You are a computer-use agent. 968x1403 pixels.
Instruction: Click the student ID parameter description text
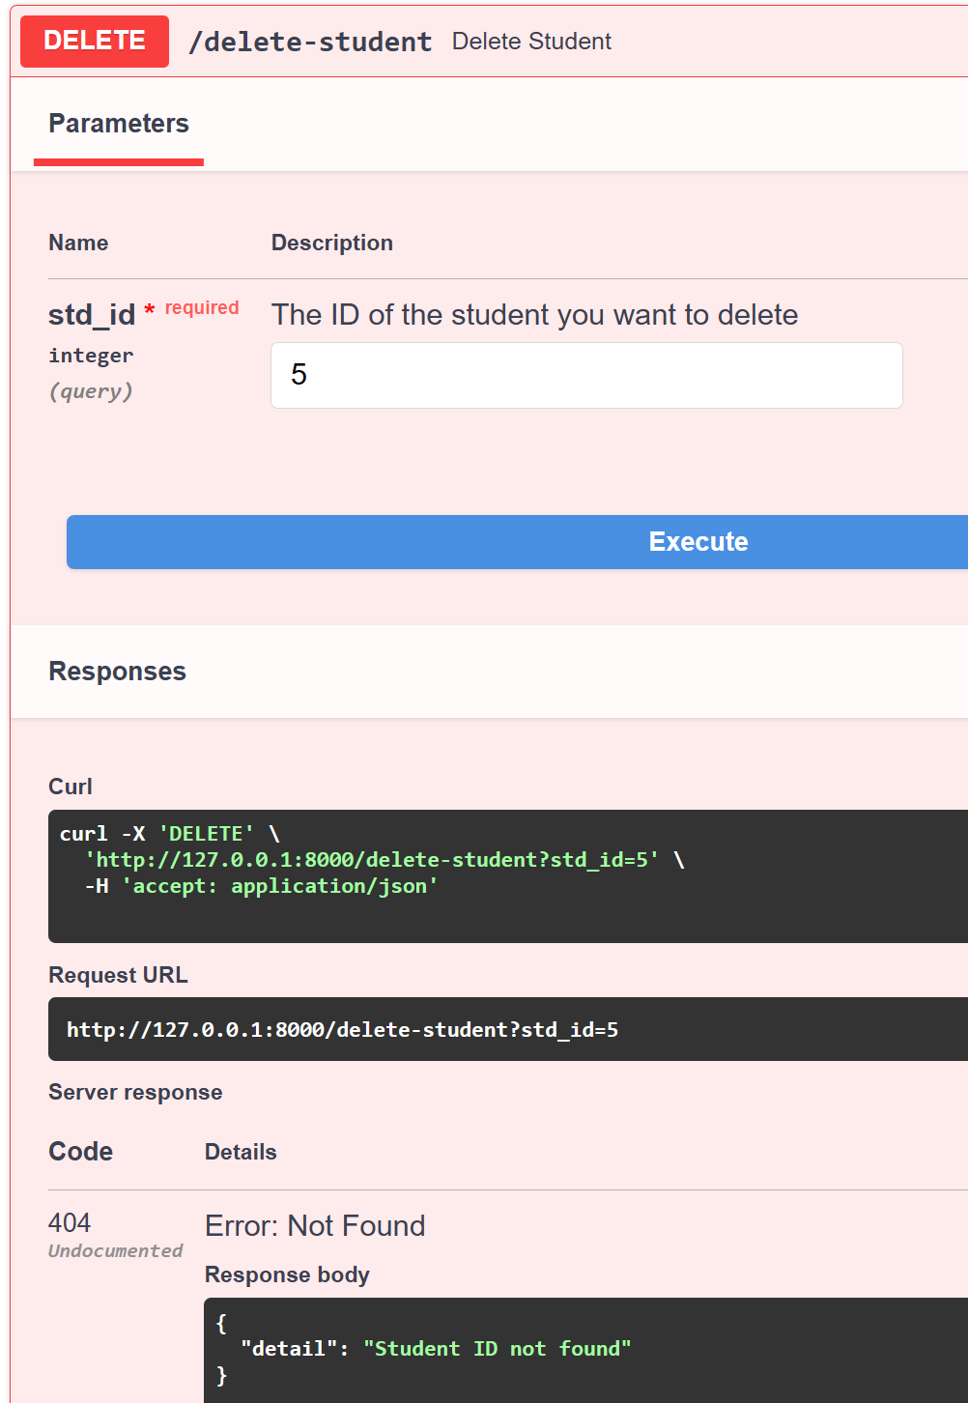tap(534, 315)
